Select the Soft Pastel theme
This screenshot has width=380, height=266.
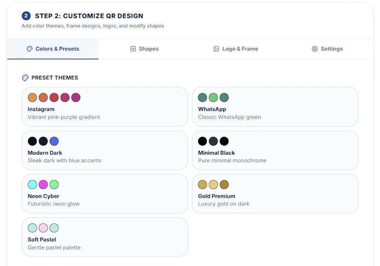click(105, 237)
